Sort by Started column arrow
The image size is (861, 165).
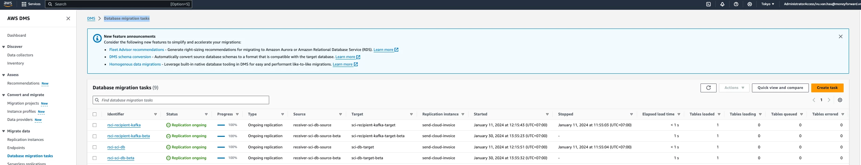point(547,114)
